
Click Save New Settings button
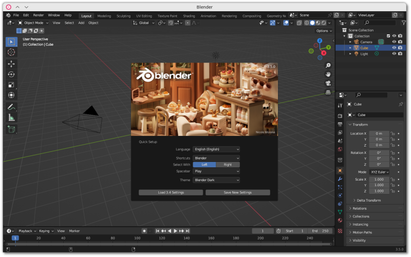[x=238, y=192]
